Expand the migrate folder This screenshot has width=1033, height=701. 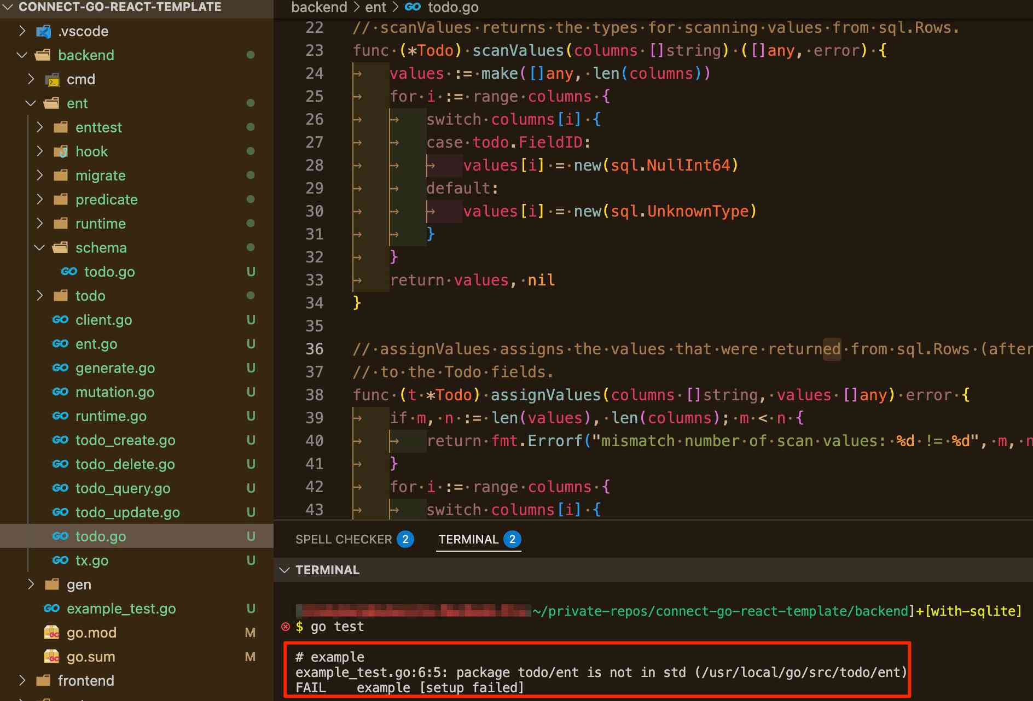(39, 176)
